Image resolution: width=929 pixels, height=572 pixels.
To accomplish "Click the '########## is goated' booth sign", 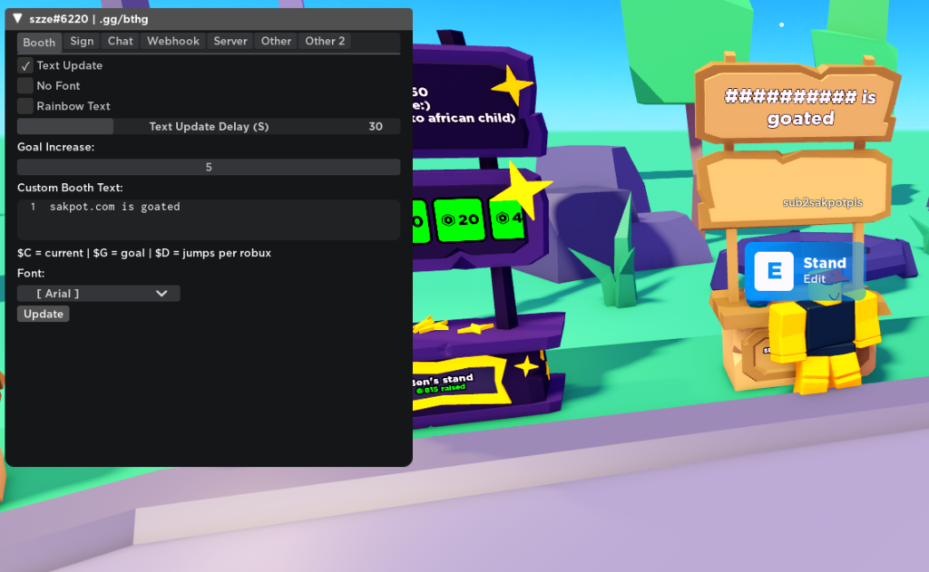I will coord(800,107).
